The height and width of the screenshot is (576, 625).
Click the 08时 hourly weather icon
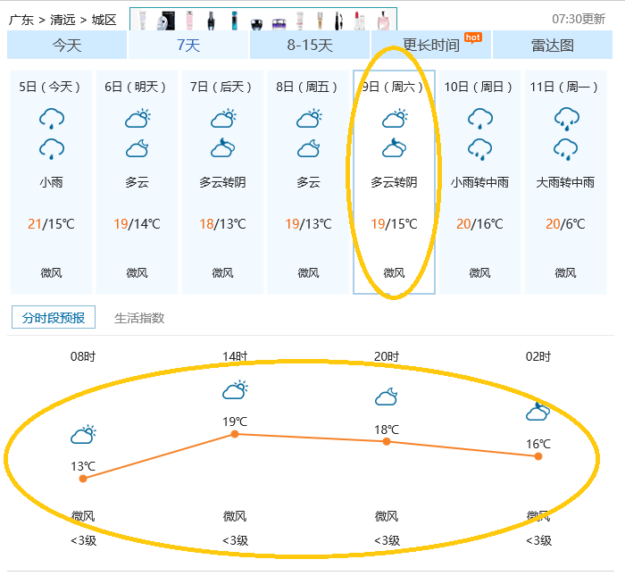point(83,435)
